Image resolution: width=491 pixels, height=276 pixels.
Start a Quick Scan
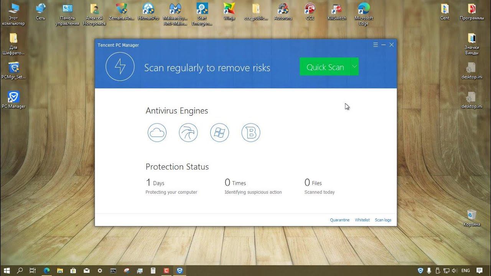[325, 67]
